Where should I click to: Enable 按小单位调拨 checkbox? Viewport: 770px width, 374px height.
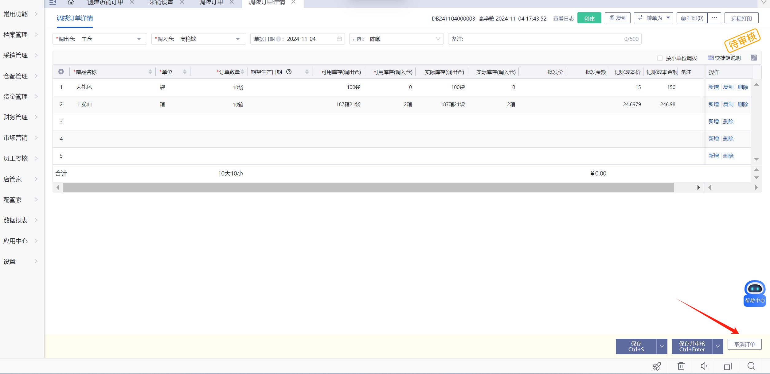pyautogui.click(x=660, y=58)
